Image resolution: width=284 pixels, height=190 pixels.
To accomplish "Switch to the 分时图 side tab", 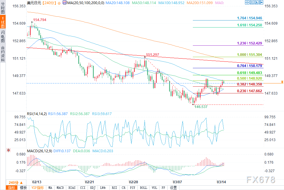I will [x=3, y=8].
